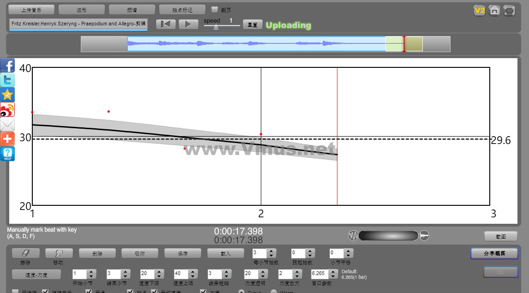Screen dimensions: 529x293
Task: Click the song title input field
Action: [78, 24]
